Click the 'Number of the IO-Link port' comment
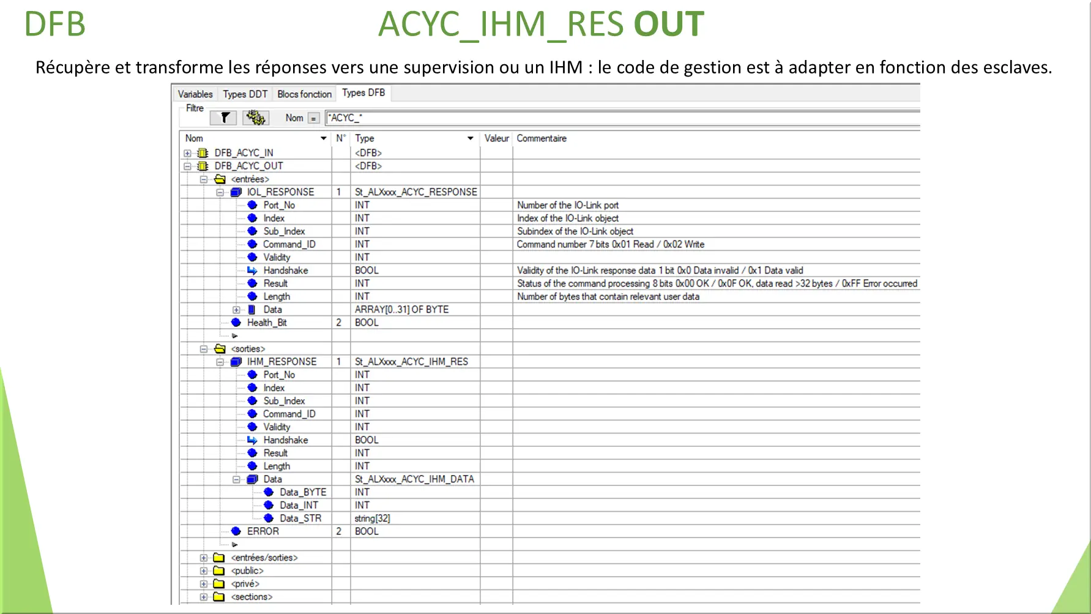Viewport: 1091px width, 614px height. point(568,205)
